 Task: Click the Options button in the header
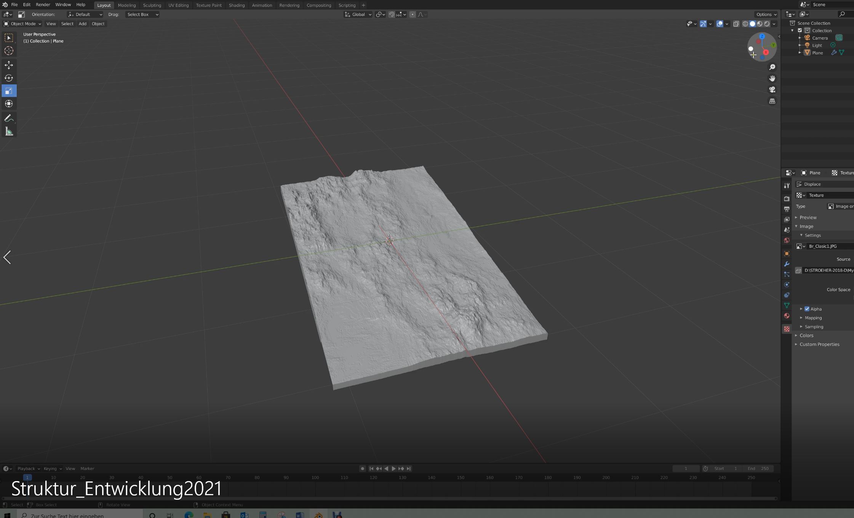pyautogui.click(x=766, y=14)
